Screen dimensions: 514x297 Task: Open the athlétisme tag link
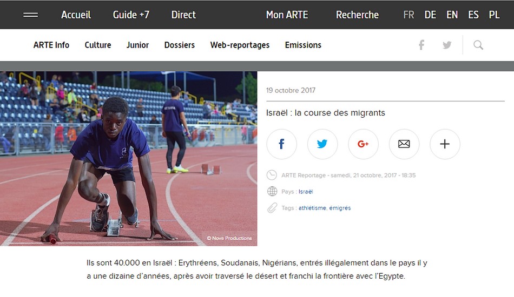(312, 208)
